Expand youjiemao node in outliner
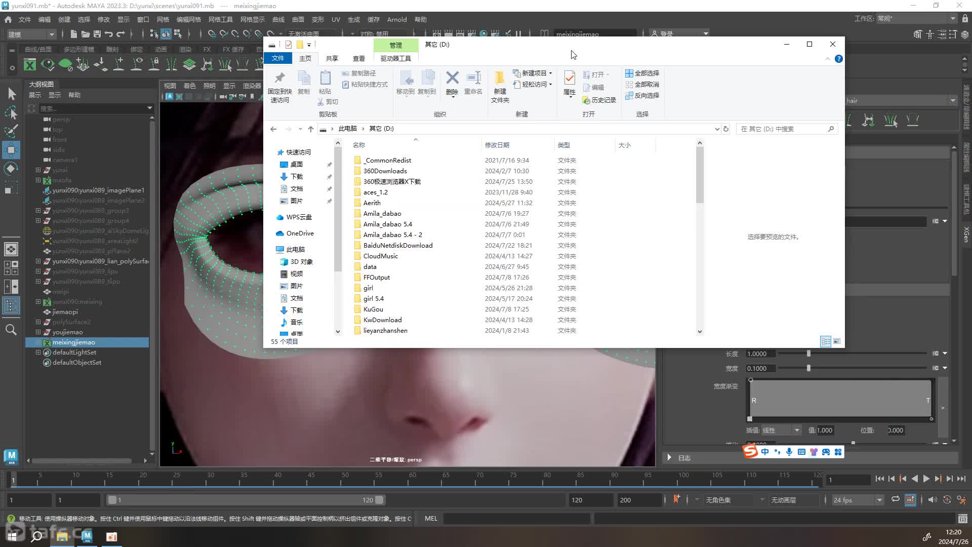The image size is (972, 547). tap(38, 332)
